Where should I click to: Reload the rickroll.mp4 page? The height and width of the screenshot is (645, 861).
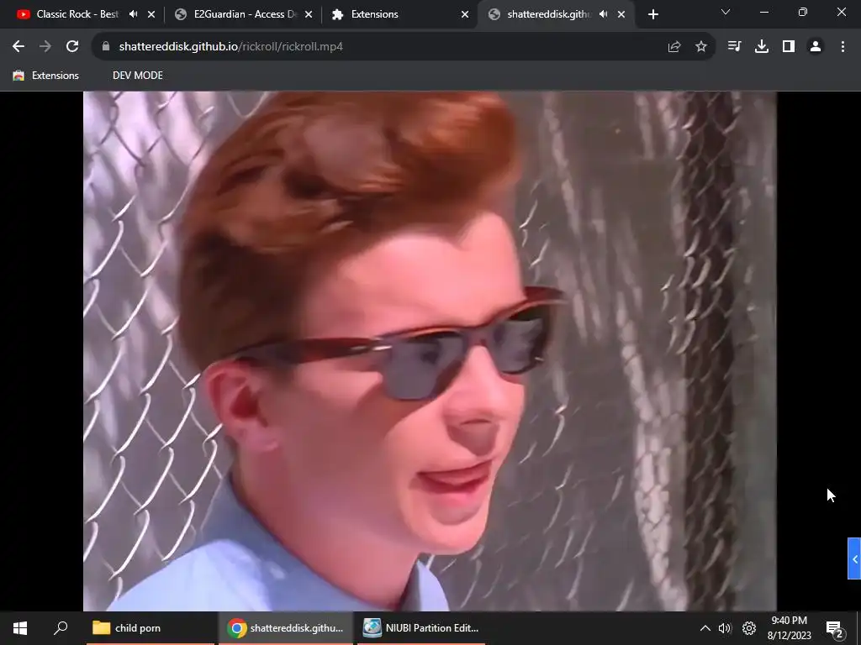pyautogui.click(x=72, y=47)
